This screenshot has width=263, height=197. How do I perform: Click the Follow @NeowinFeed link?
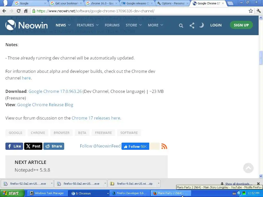[100, 146]
